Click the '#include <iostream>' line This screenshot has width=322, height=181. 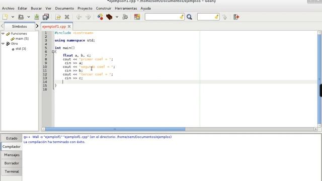point(74,33)
